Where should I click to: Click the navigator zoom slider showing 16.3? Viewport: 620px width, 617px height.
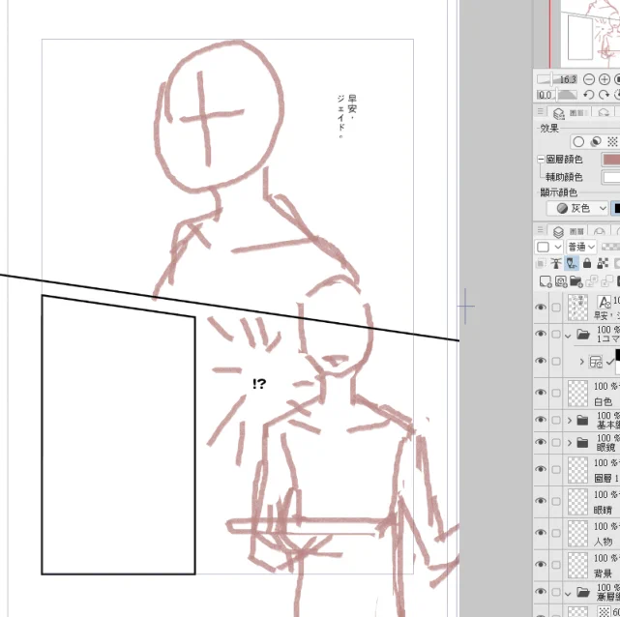(557, 79)
